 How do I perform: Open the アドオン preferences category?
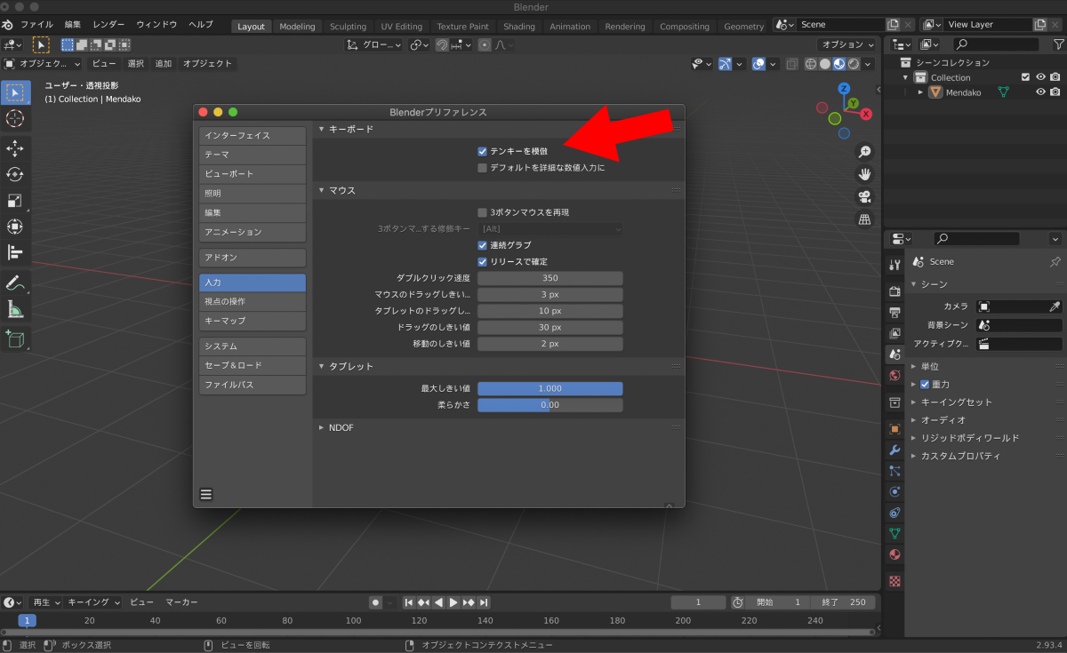[x=253, y=258]
